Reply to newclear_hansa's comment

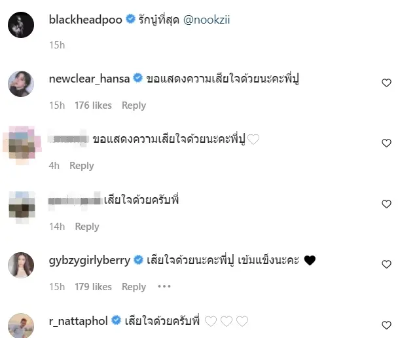[134, 105]
